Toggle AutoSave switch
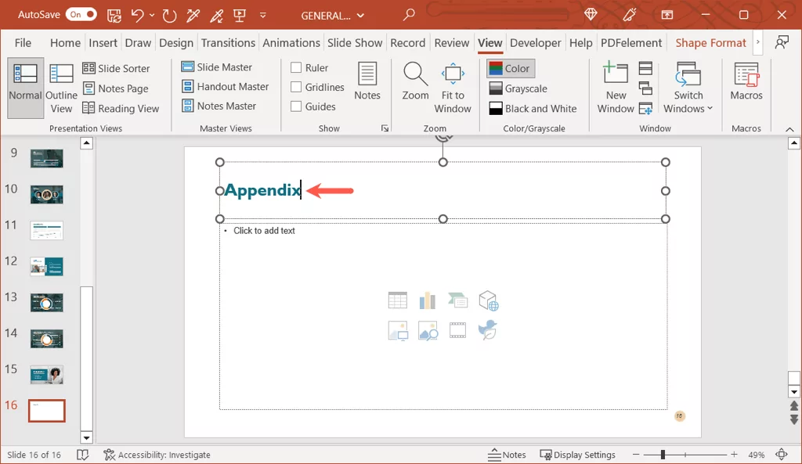Screen dimensions: 802x464 coord(81,14)
